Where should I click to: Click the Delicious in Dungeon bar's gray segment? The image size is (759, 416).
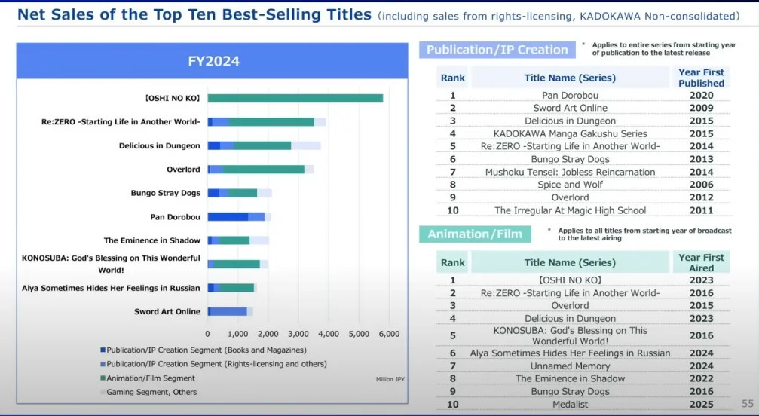tap(305, 145)
